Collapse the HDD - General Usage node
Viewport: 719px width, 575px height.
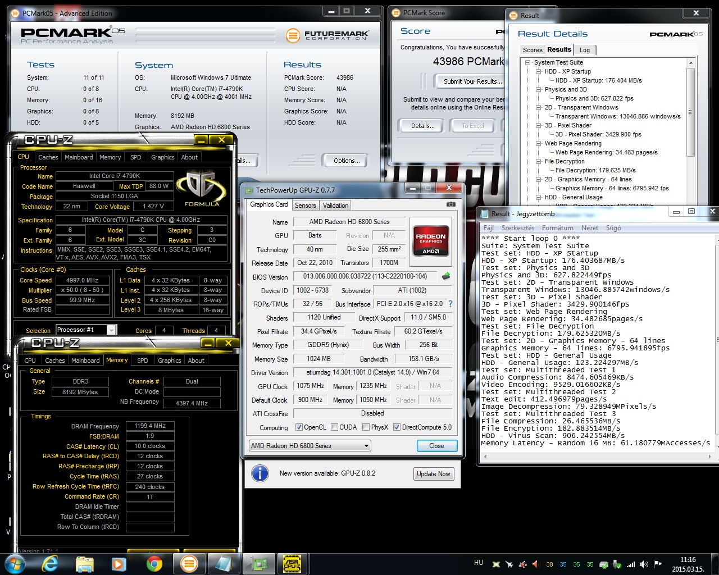[538, 197]
